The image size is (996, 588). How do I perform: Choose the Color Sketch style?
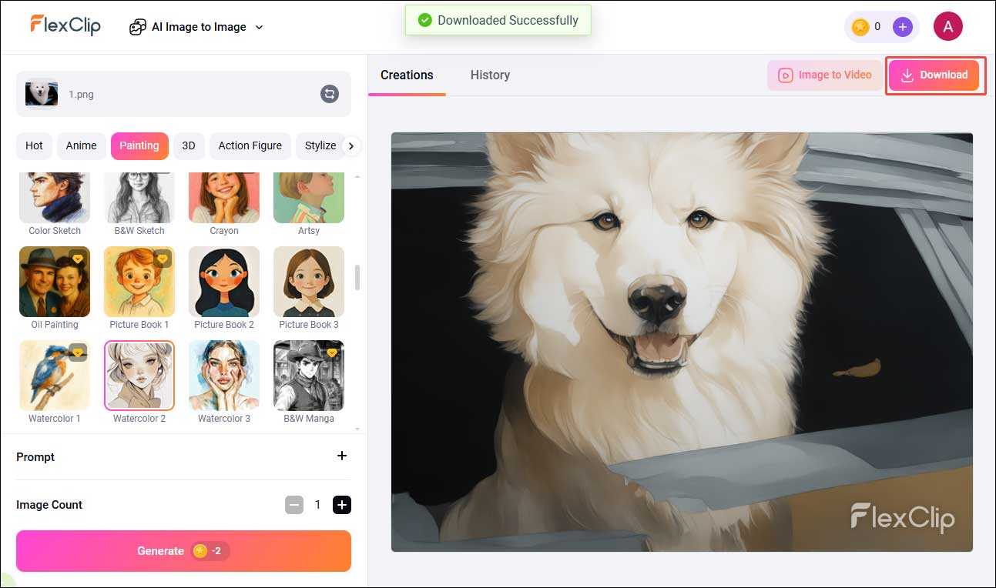pyautogui.click(x=55, y=199)
